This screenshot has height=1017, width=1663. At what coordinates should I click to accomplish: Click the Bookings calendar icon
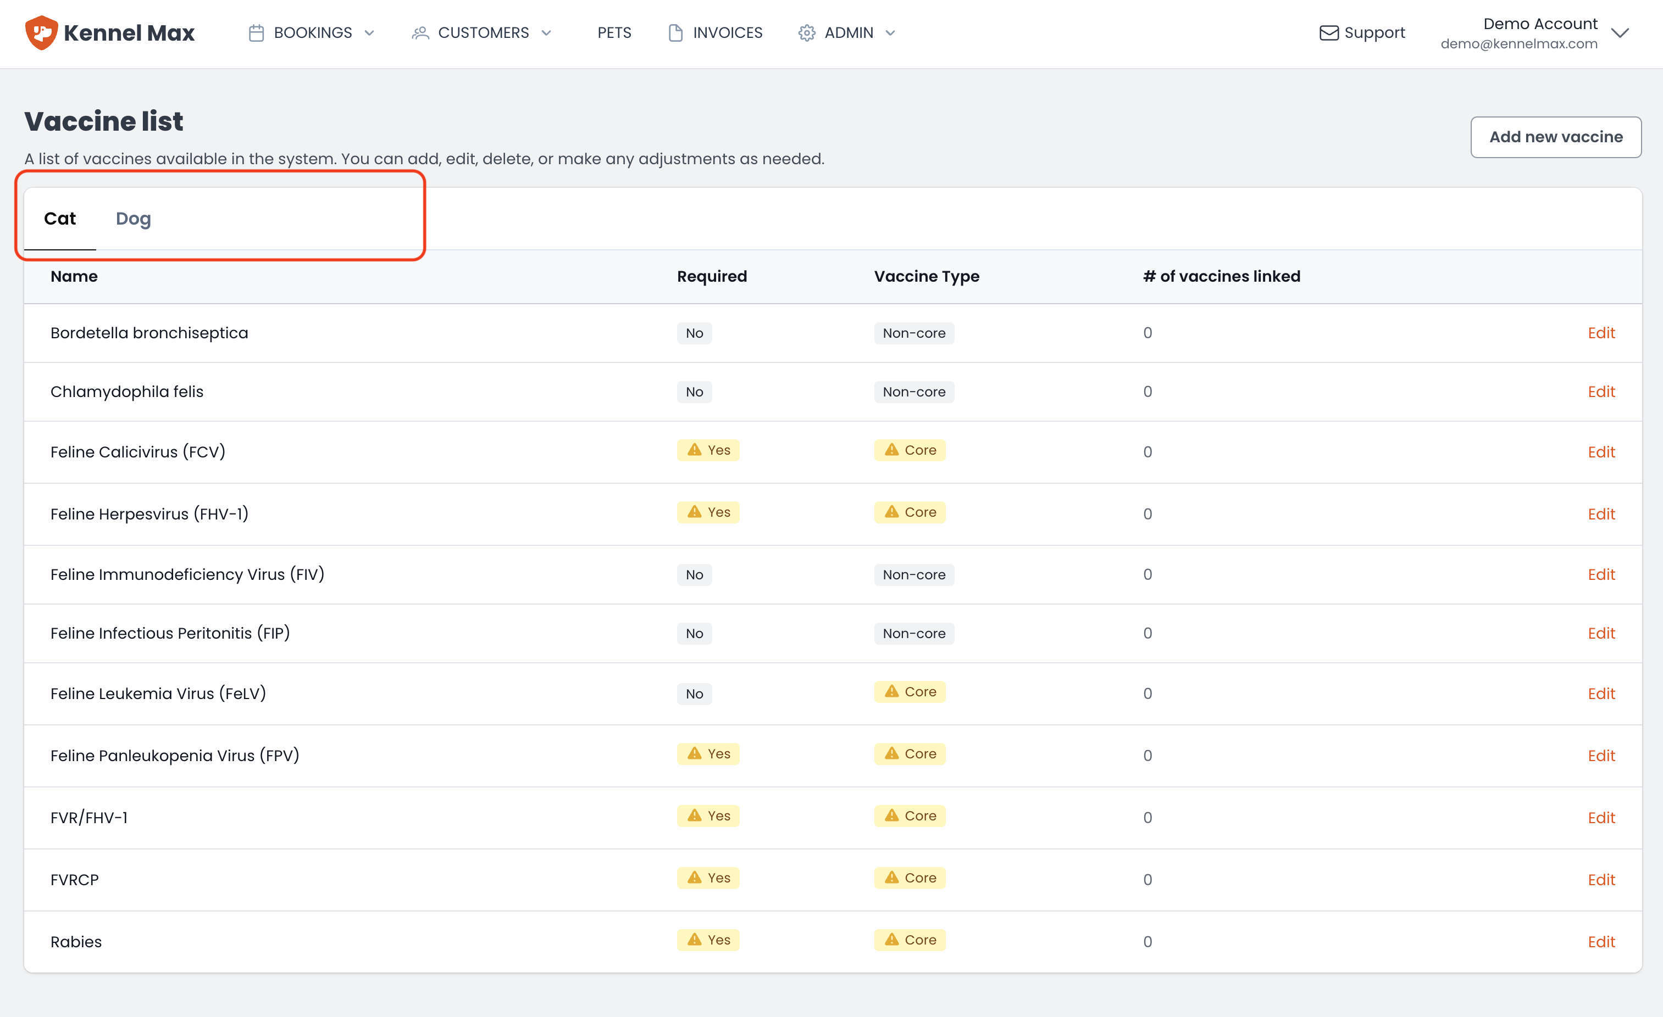(x=256, y=33)
